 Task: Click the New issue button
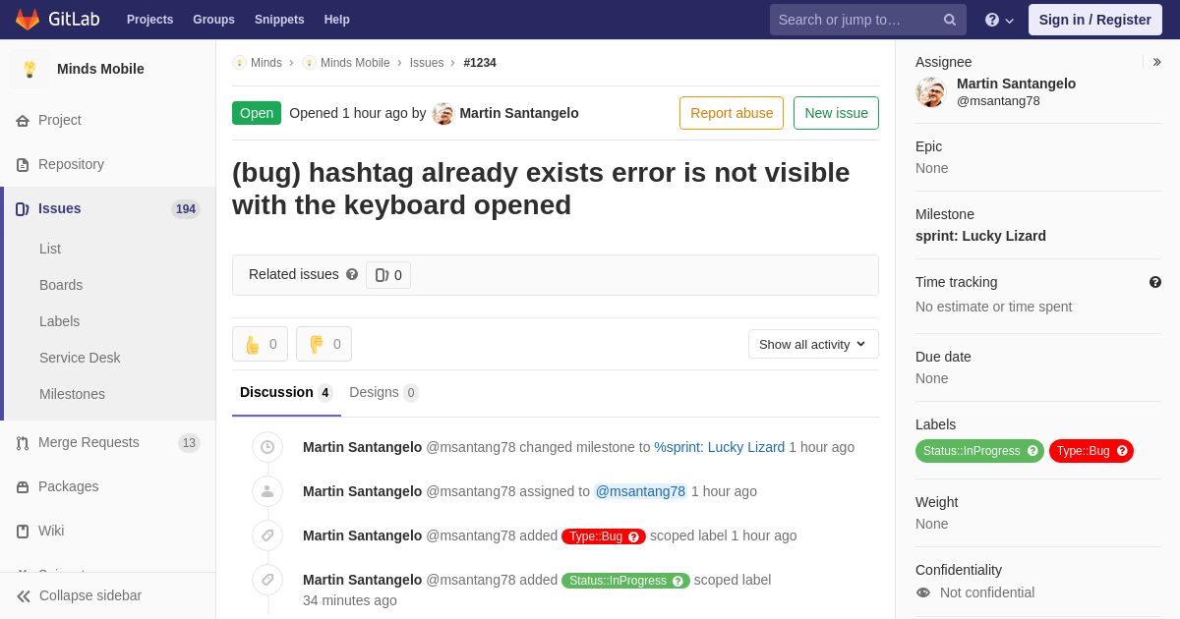[836, 113]
